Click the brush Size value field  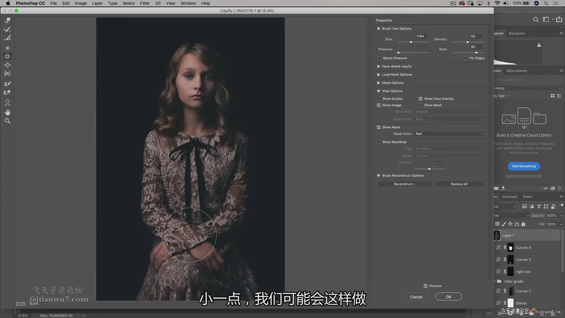point(421,36)
